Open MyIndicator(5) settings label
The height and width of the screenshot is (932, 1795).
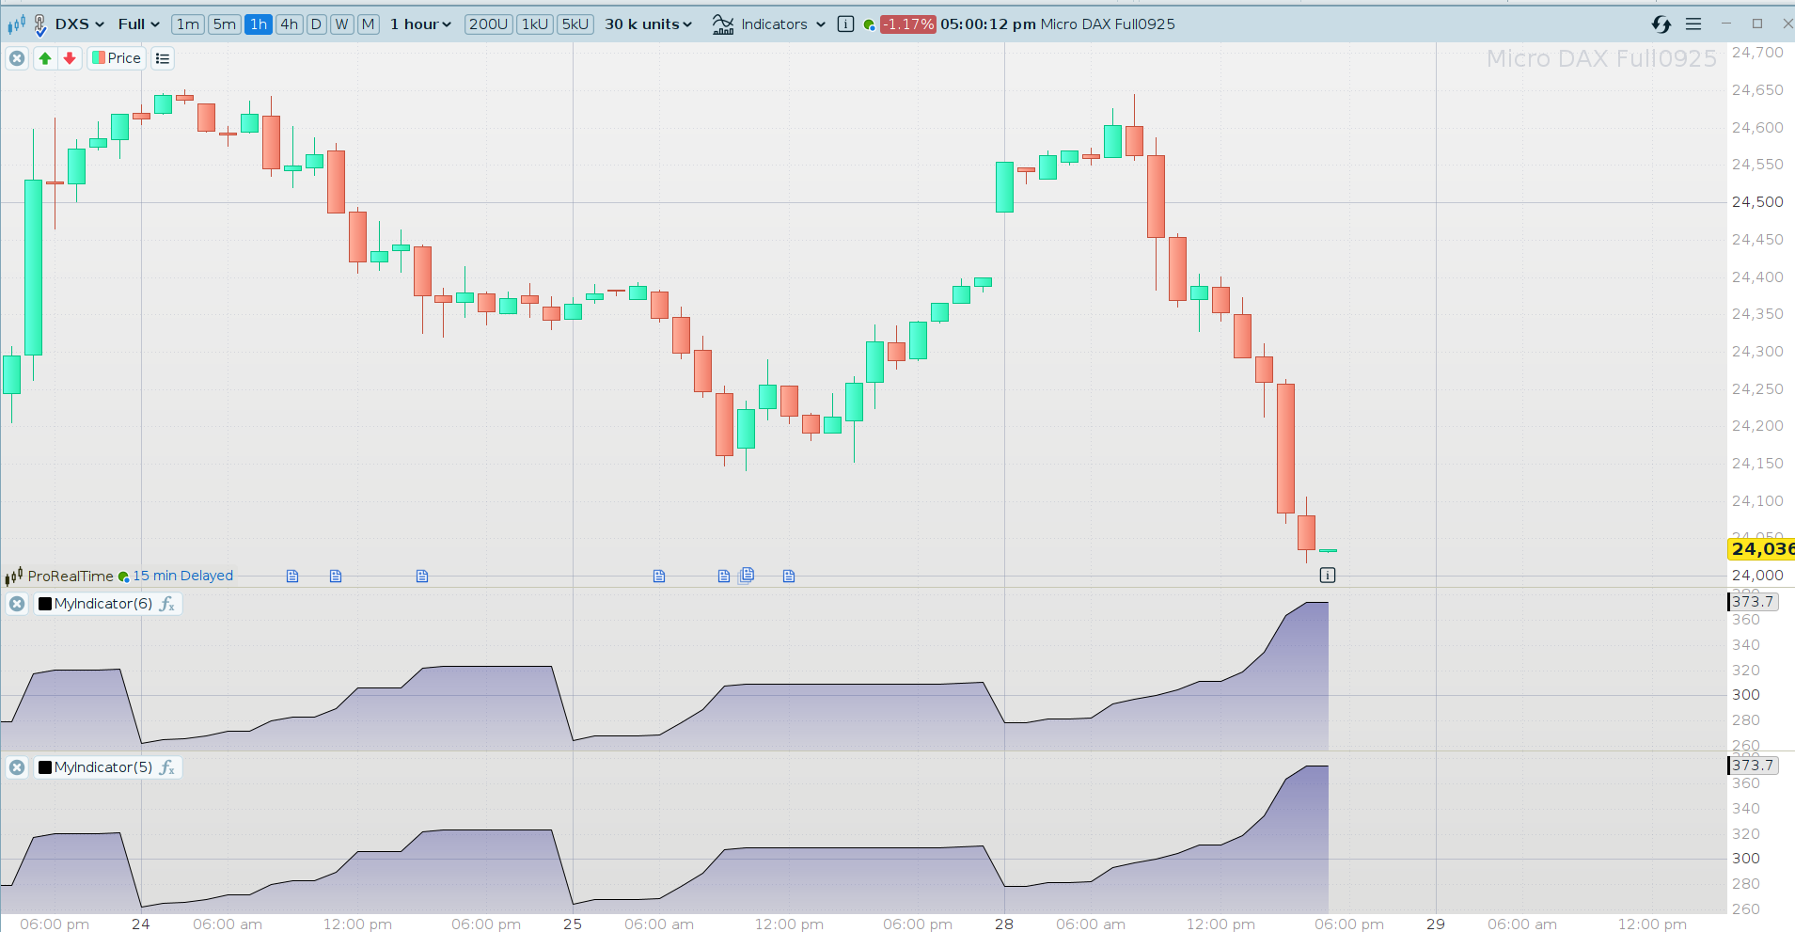pos(103,767)
